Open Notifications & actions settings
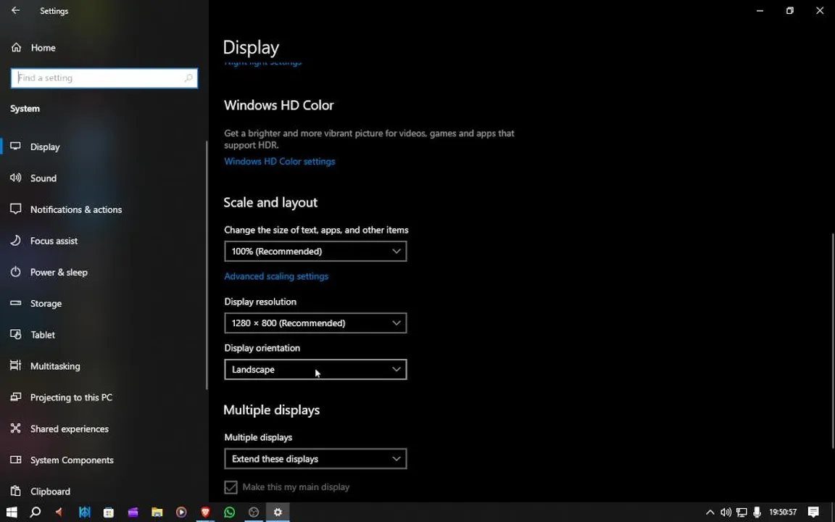Image resolution: width=835 pixels, height=522 pixels. (104, 210)
